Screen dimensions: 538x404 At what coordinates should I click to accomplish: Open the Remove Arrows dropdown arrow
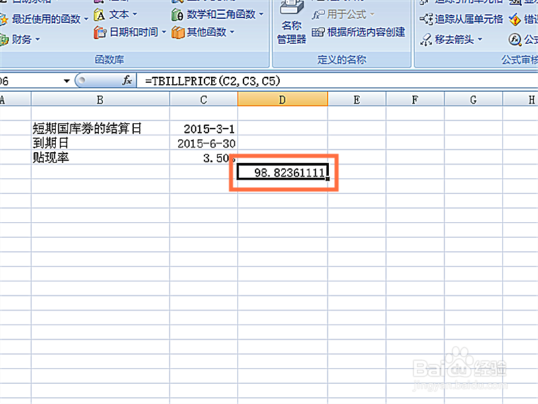click(480, 40)
